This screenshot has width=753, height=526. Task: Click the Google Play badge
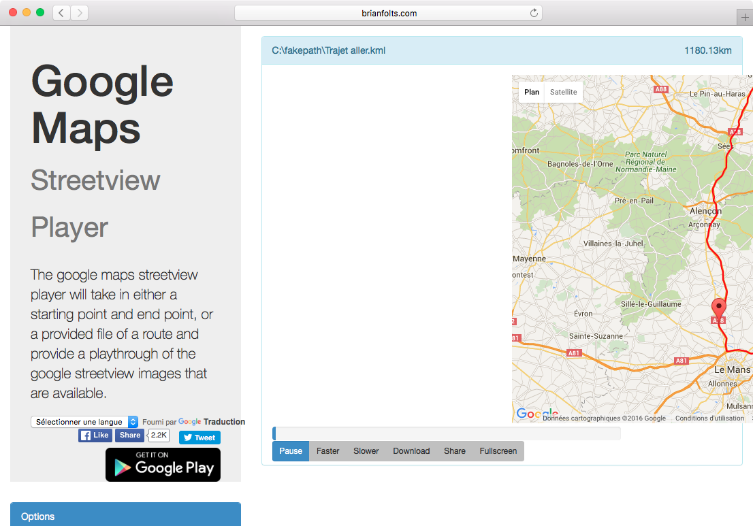[163, 465]
